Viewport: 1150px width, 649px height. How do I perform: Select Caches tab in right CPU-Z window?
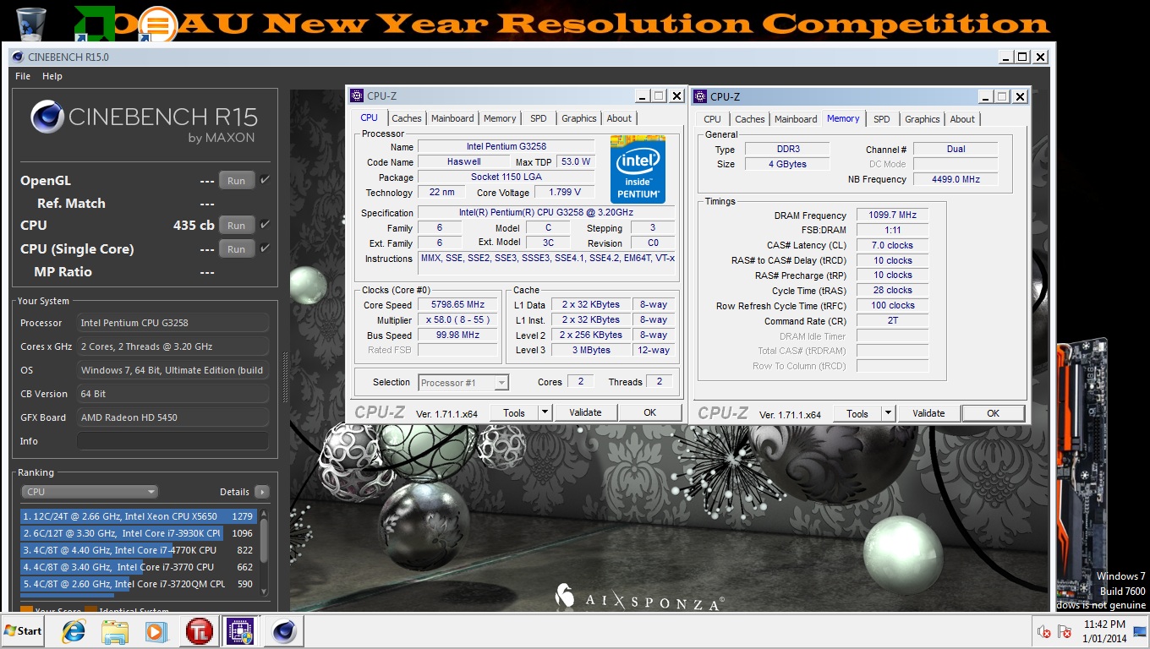pyautogui.click(x=750, y=119)
